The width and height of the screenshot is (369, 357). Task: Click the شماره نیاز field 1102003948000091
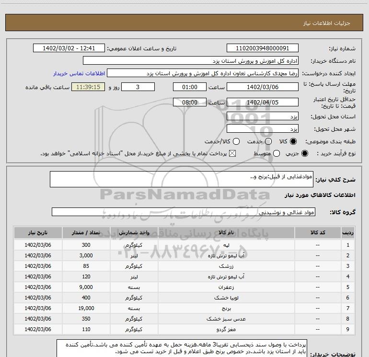coord(263,48)
